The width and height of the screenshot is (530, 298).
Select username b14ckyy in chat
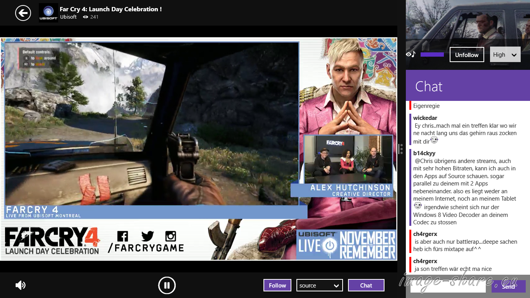click(424, 153)
